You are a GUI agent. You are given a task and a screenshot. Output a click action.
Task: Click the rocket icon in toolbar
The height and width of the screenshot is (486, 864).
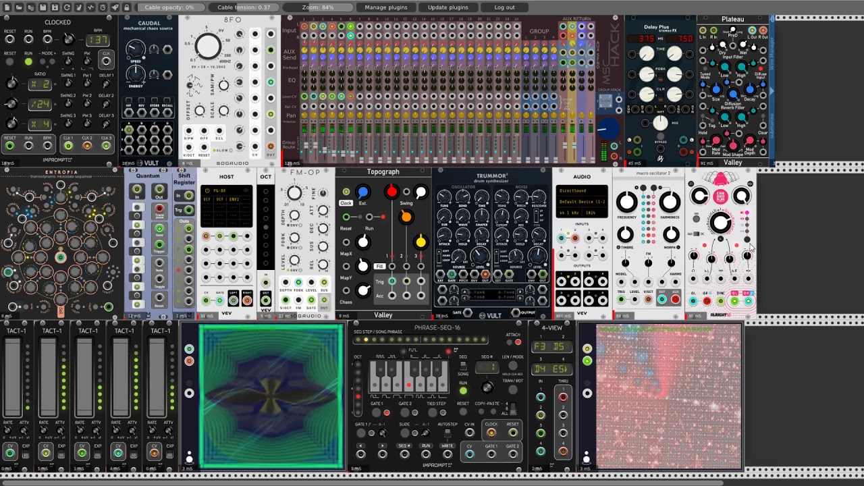click(x=115, y=7)
